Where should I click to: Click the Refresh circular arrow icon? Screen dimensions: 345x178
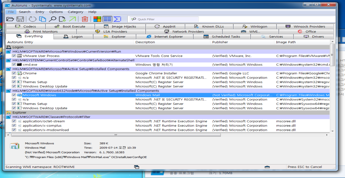pos(32,19)
